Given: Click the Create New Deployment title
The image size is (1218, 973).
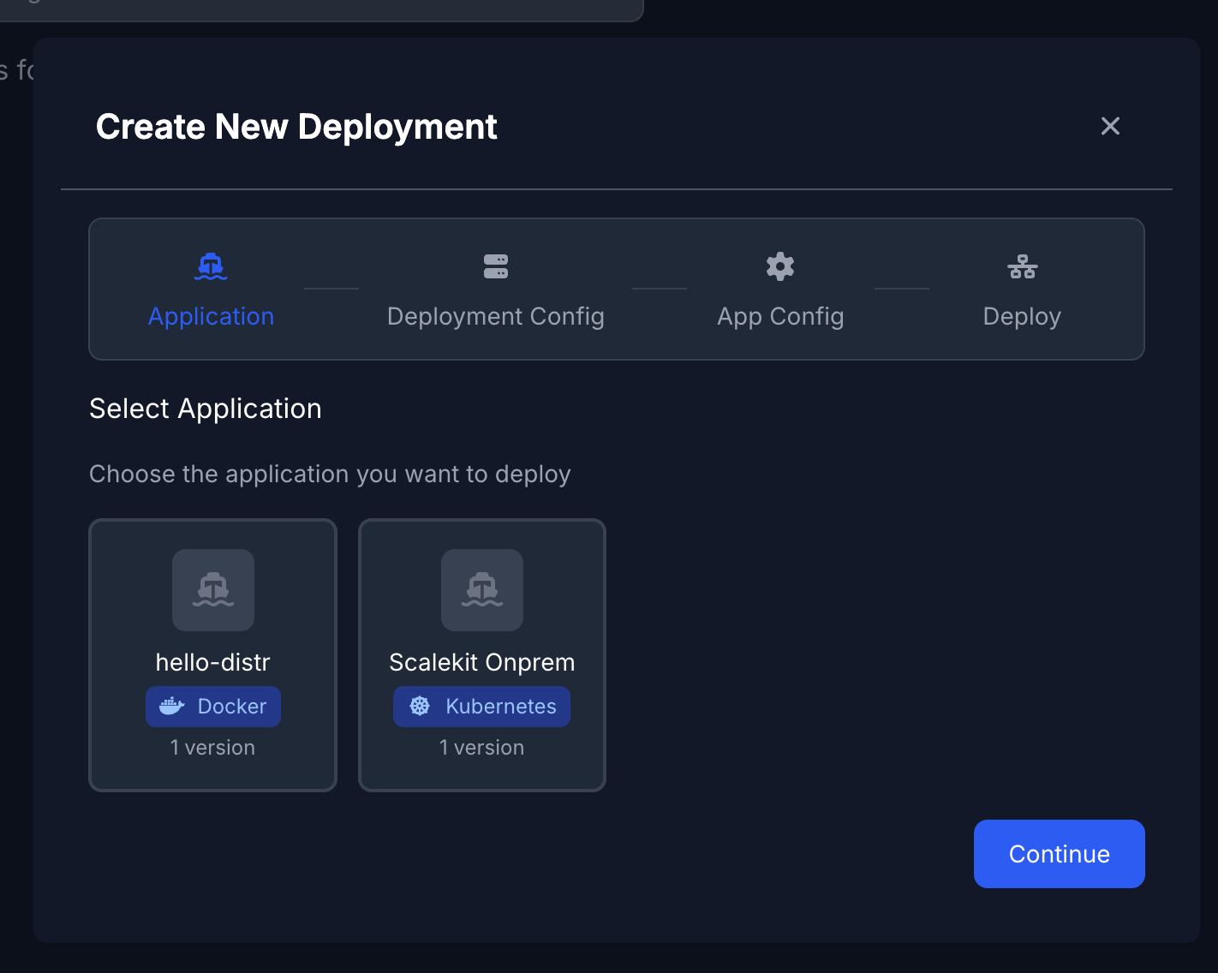Looking at the screenshot, I should (296, 127).
